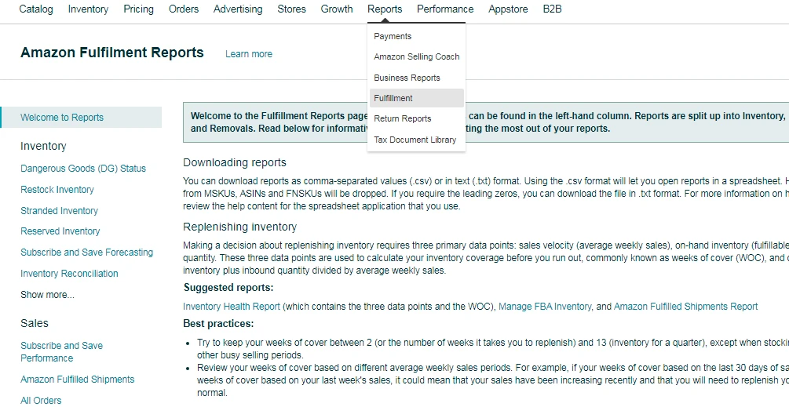The width and height of the screenshot is (789, 407).
Task: Click the Suggested reports: label
Action: click(x=228, y=288)
